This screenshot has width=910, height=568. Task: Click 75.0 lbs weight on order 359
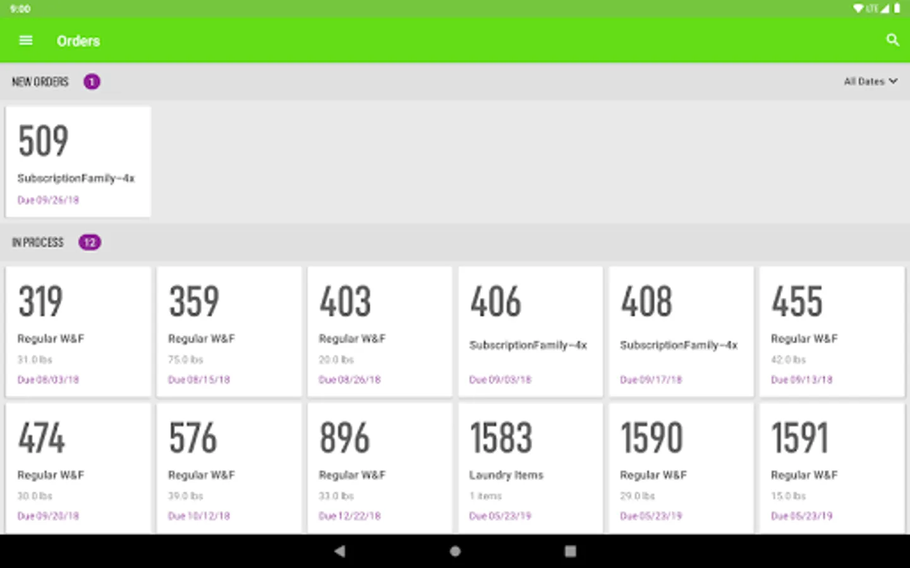[x=186, y=360]
